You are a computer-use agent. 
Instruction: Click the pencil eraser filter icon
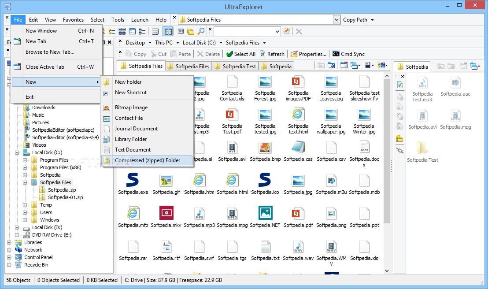point(287,31)
